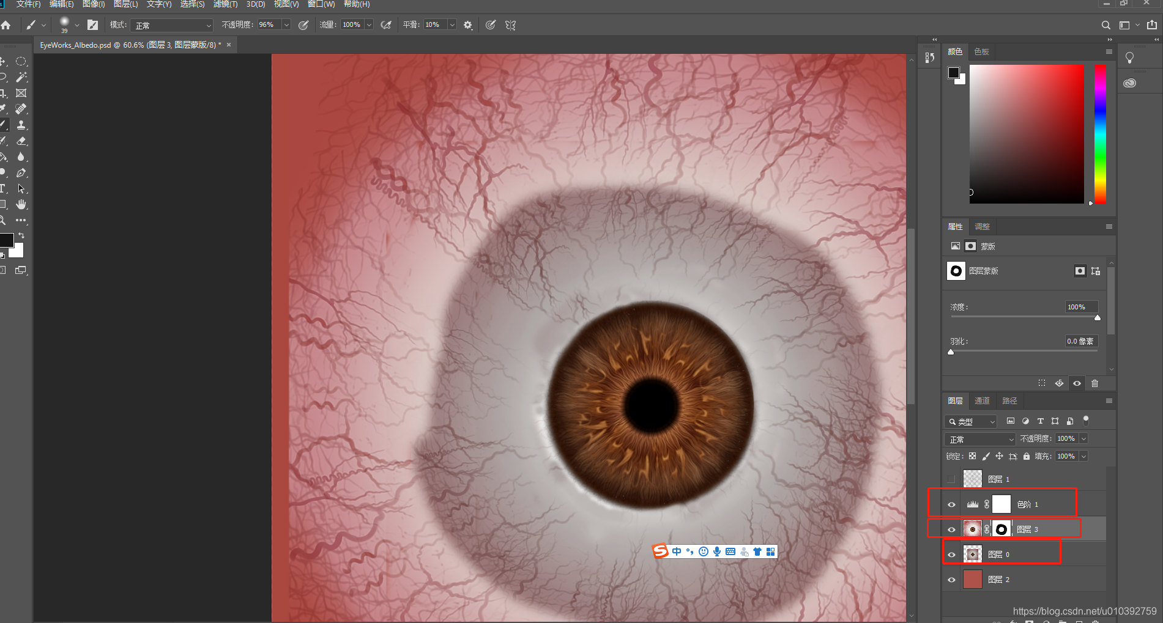Image resolution: width=1163 pixels, height=623 pixels.
Task: Expand the flow 100% dropdown
Action: point(369,25)
